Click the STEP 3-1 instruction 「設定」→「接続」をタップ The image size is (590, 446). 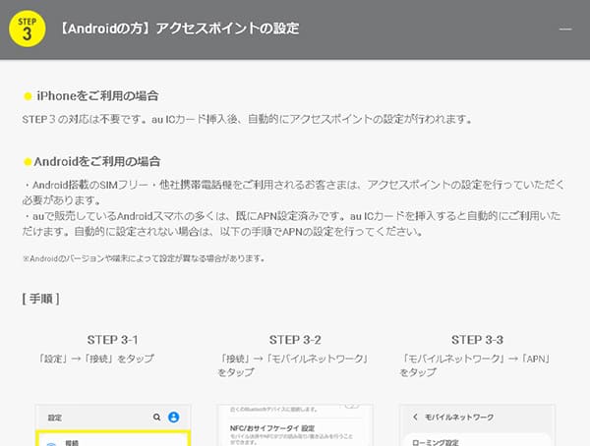96,359
